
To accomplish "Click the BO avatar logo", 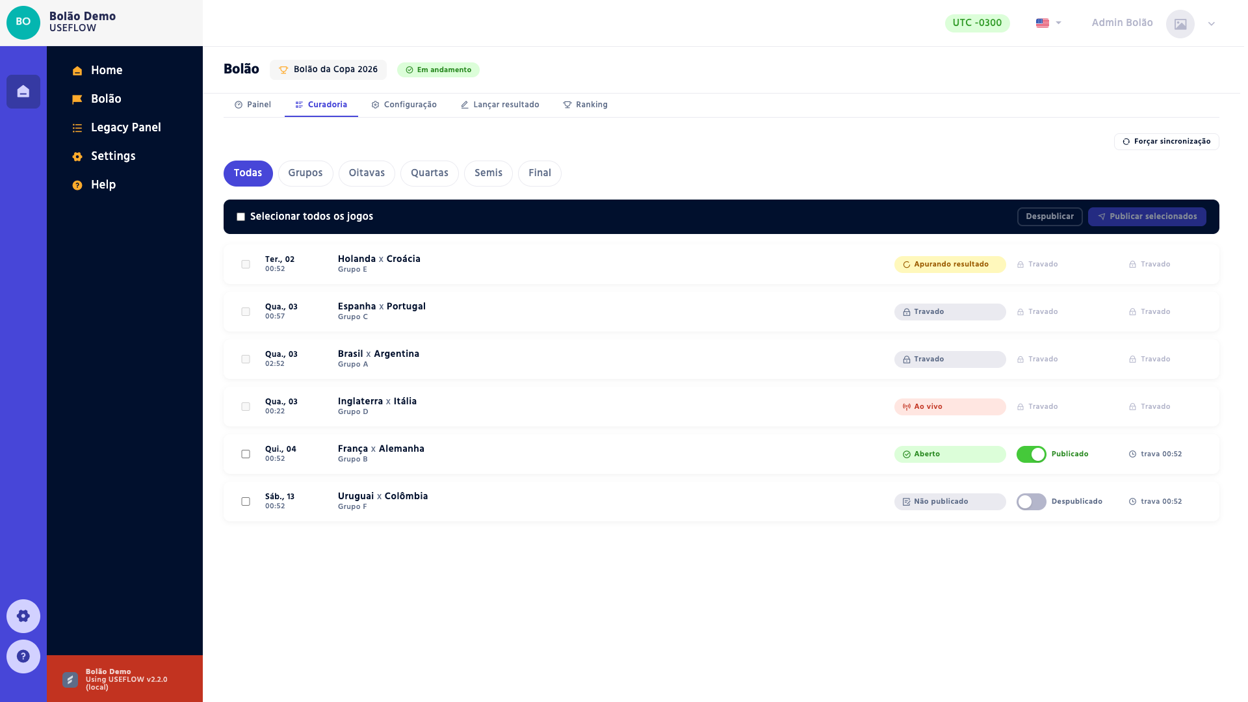I will (23, 23).
